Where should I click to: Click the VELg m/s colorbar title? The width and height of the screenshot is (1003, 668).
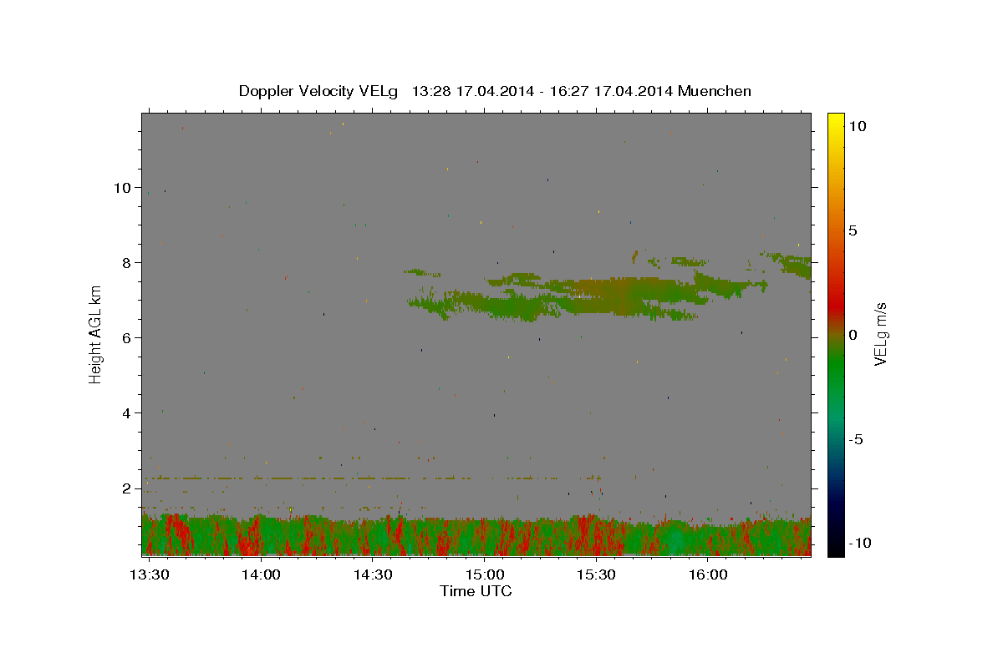coord(881,333)
